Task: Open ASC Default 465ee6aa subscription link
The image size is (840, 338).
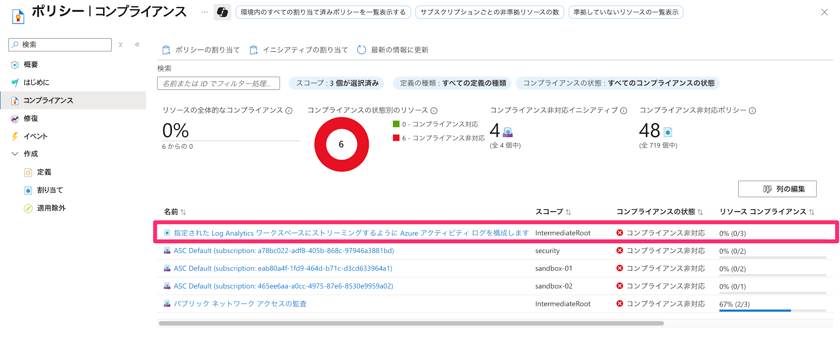Action: coord(283,286)
